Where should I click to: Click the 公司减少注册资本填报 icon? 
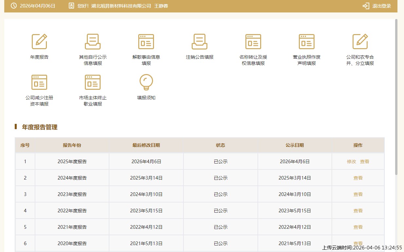tap(39, 82)
